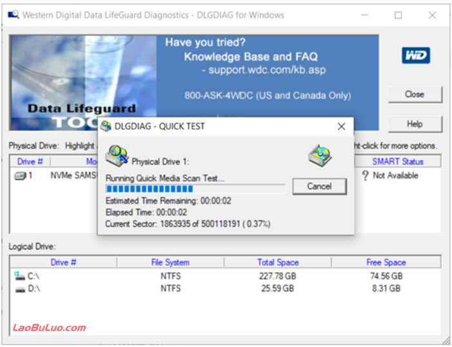Click the DLGDIAG app icon in main title bar
The height and width of the screenshot is (347, 452).
point(14,14)
